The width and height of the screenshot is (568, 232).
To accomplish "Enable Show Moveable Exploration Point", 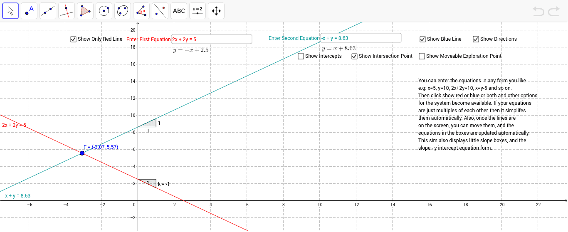I will 422,56.
